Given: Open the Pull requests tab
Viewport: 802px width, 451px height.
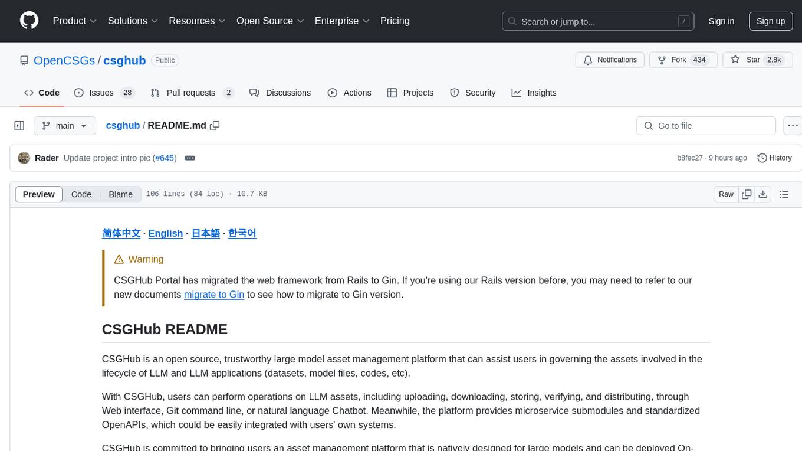Looking at the screenshot, I should [x=192, y=93].
